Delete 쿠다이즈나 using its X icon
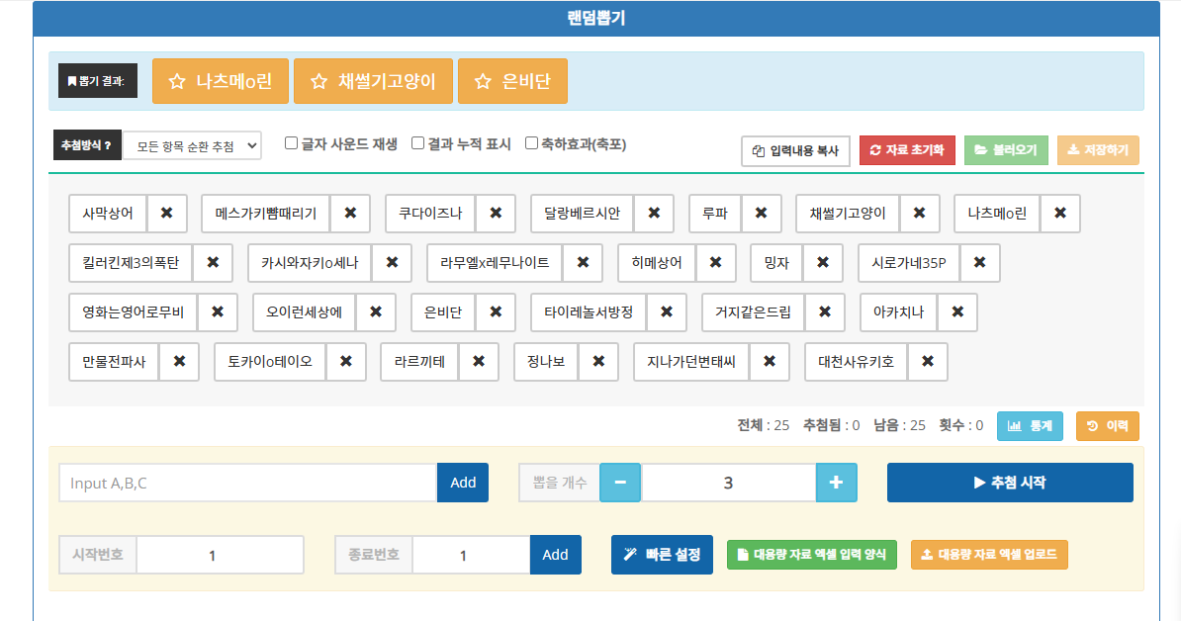 click(x=496, y=213)
